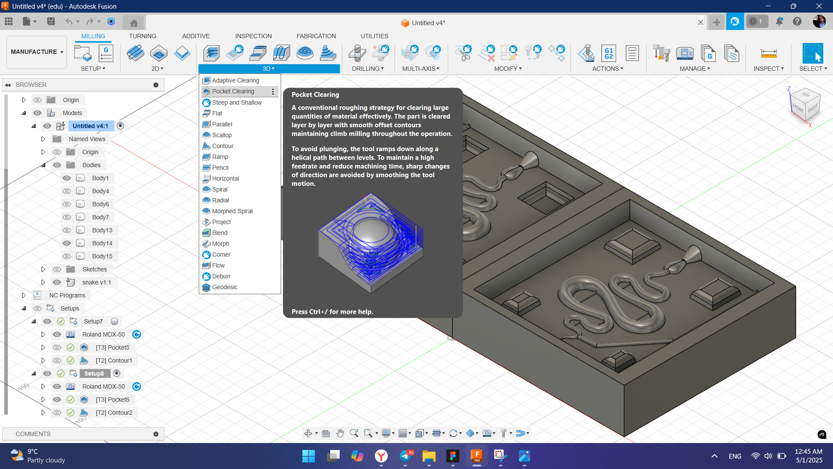This screenshot has width=833, height=469.
Task: Click the Measure icon in Inspect
Action: (769, 53)
